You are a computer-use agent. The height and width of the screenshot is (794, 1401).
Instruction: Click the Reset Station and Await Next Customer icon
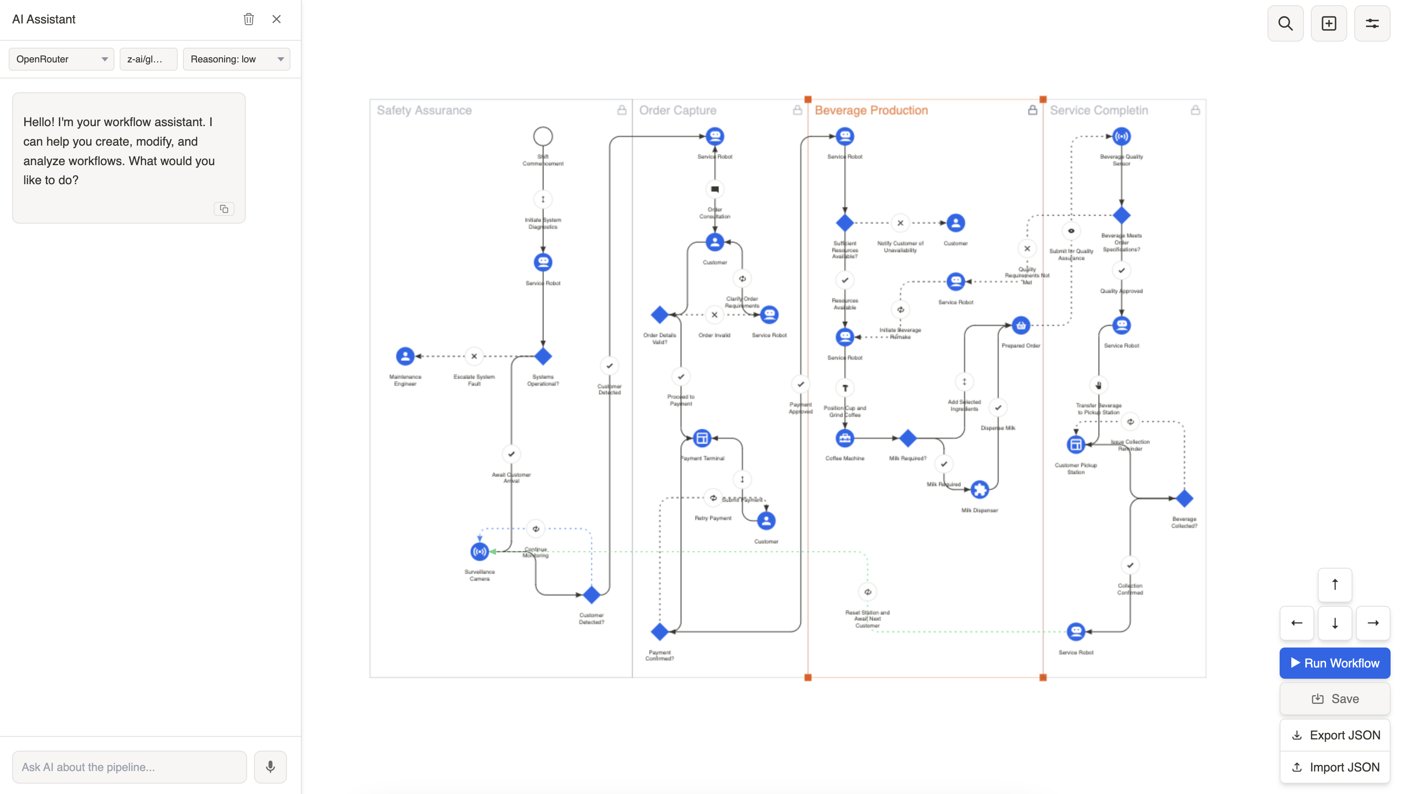click(x=867, y=592)
